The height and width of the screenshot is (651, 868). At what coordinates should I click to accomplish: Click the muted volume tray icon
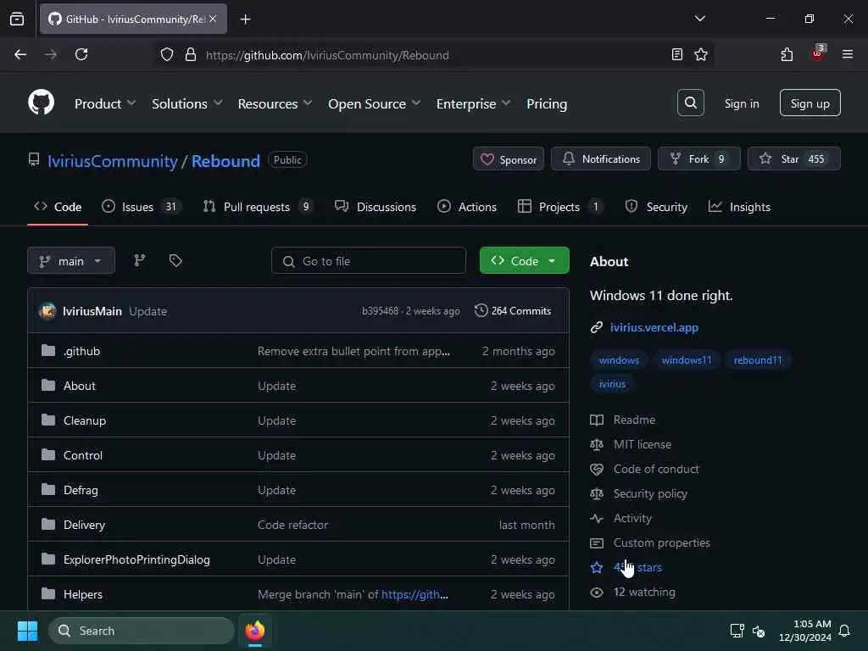759,631
